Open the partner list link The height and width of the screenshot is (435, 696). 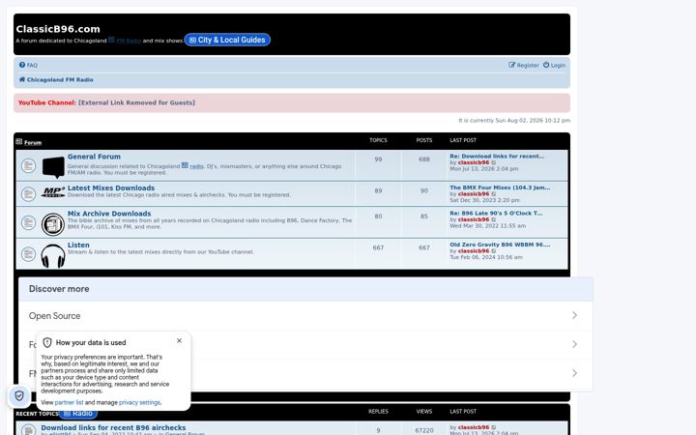tap(69, 402)
